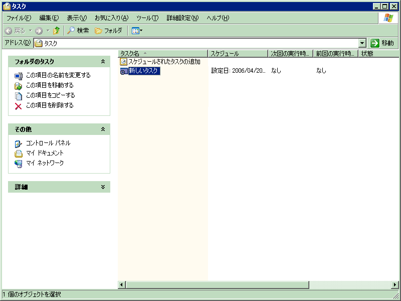
Task: Click the horizontal scrollbar right arrow
Action: point(395,284)
